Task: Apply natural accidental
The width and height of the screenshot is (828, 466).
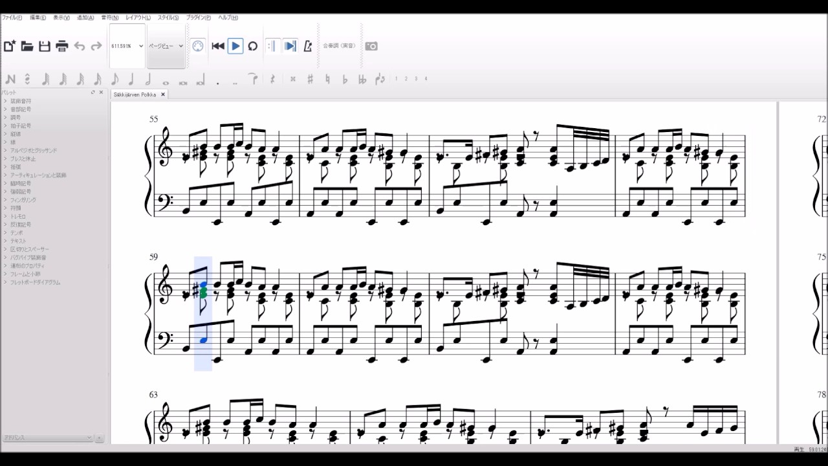Action: coord(328,79)
